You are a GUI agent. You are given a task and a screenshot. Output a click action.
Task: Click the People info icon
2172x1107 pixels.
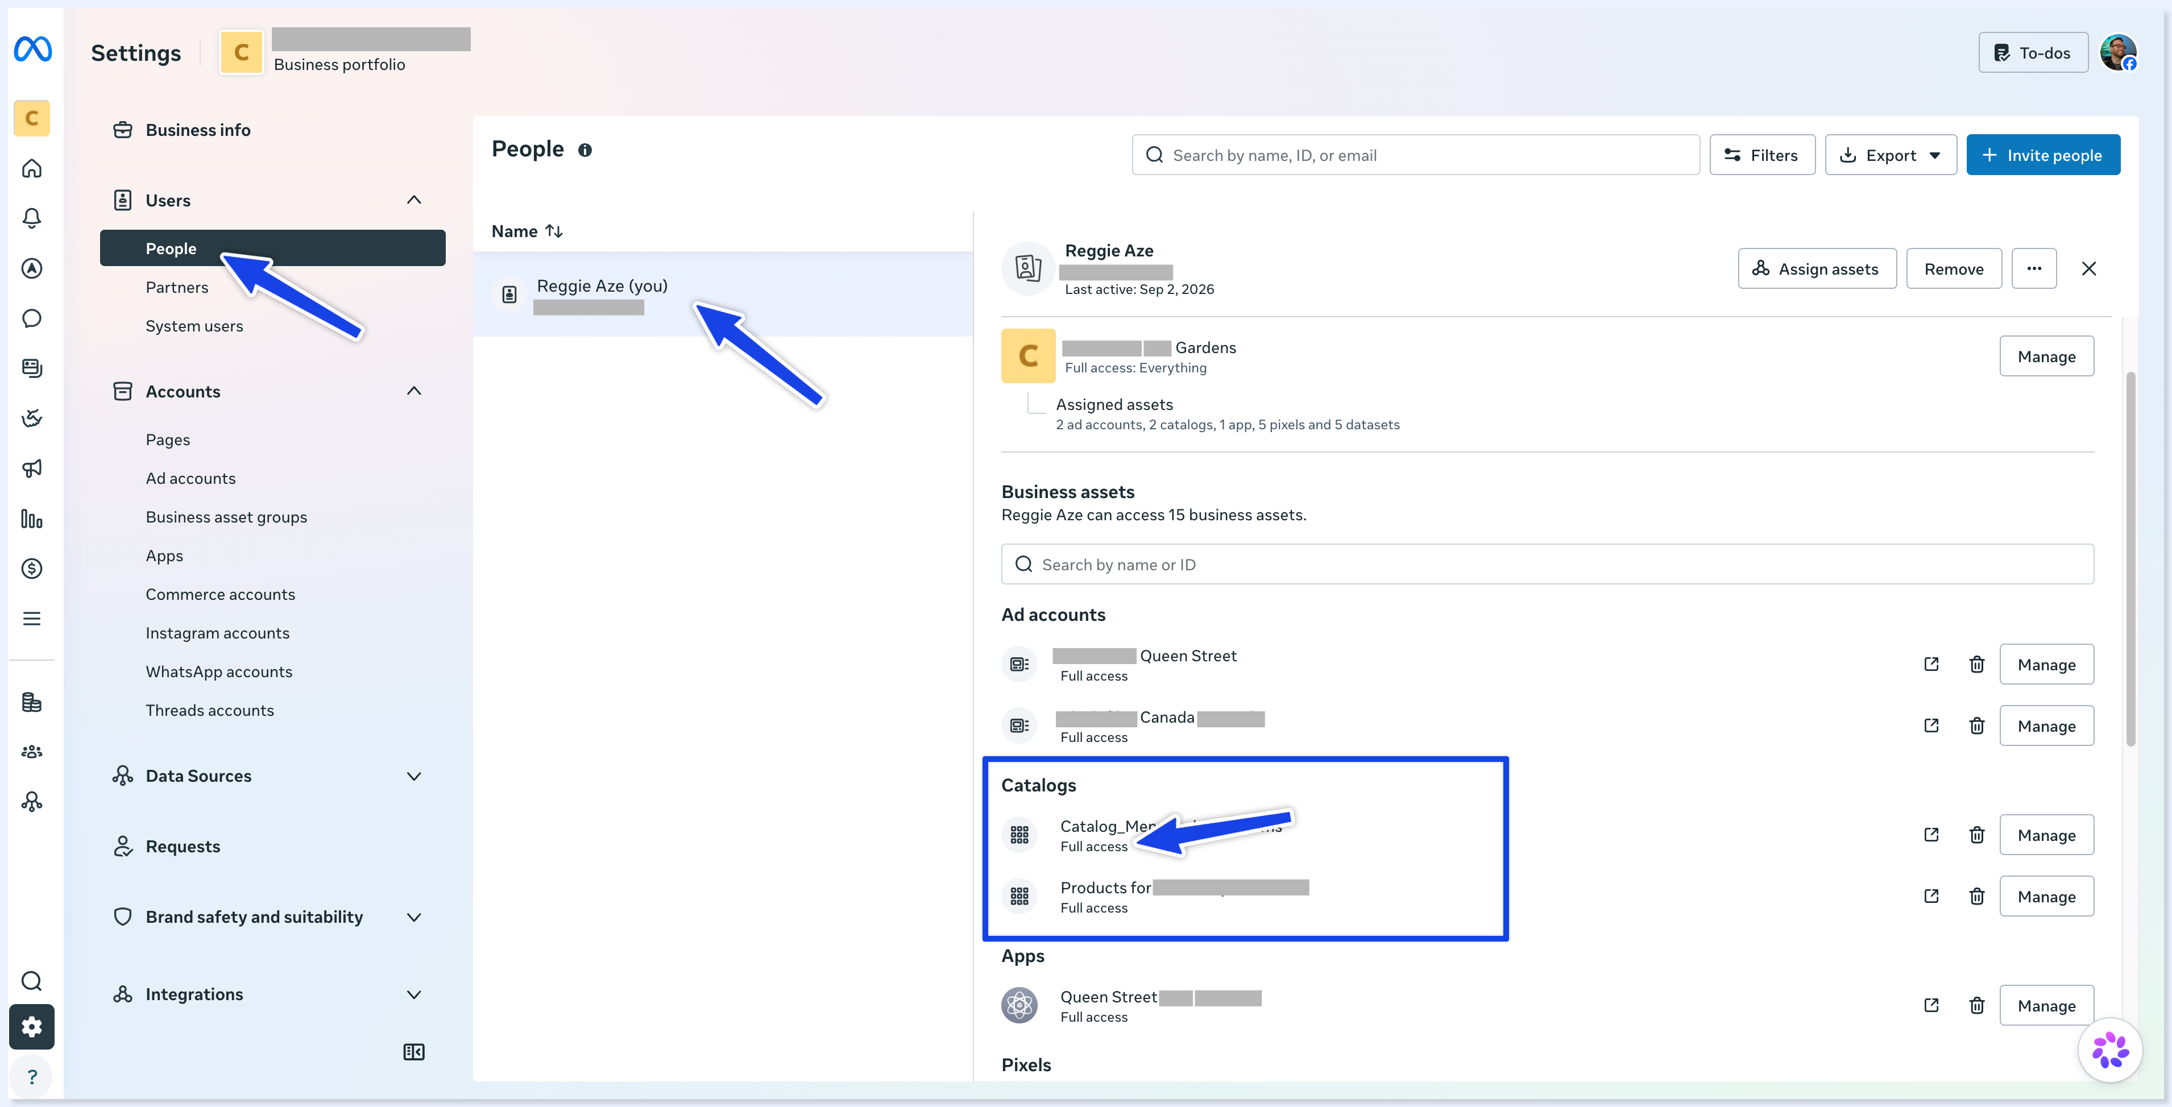585,150
